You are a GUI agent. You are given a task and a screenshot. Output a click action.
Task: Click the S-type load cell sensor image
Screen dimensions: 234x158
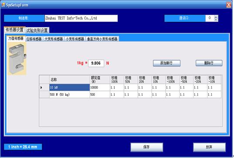tap(17, 58)
